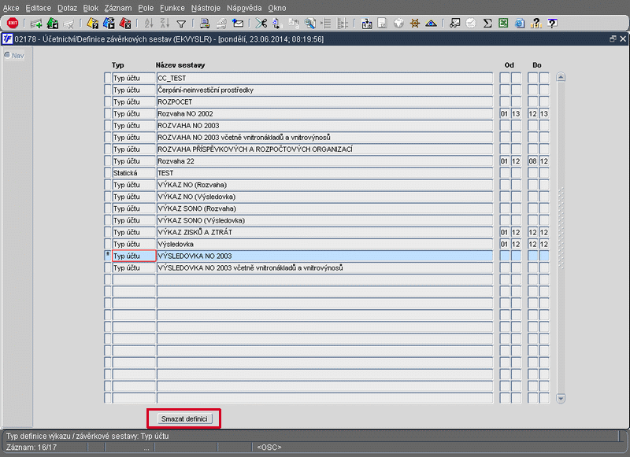Viewport: 630px width, 457px height.
Task: Click the ship's wheel icon
Action: (415, 24)
